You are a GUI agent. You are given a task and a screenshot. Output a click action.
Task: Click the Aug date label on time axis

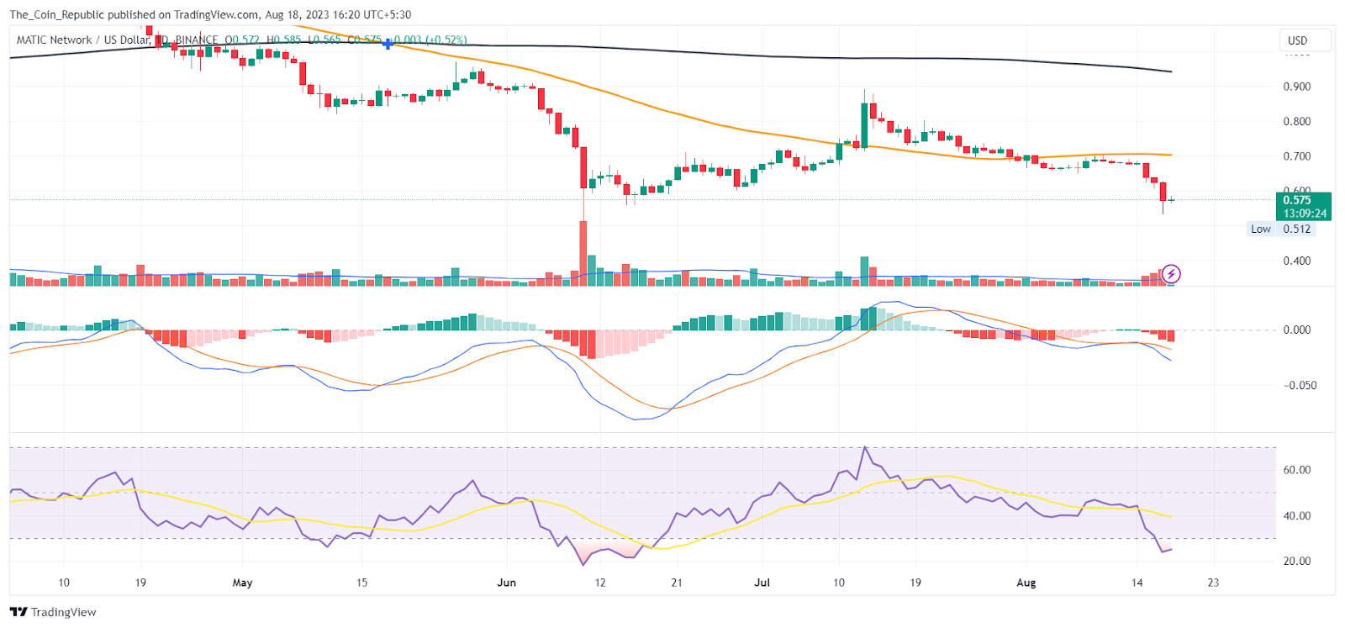[x=1026, y=583]
